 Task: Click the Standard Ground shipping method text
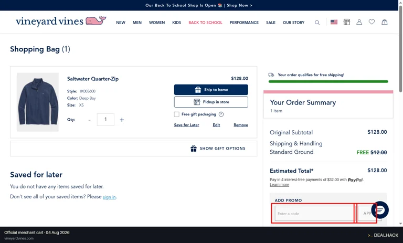coord(291,152)
